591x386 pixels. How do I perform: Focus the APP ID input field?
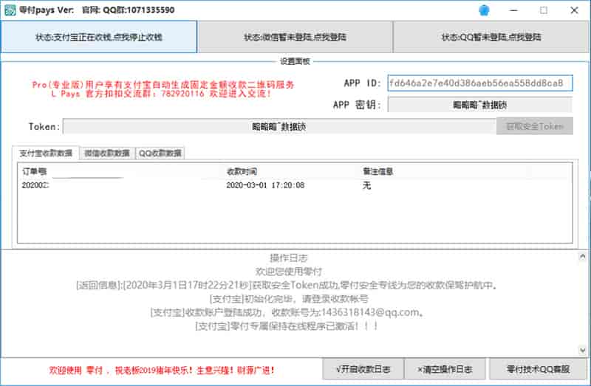[x=480, y=83]
